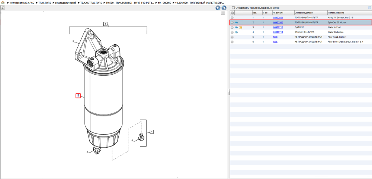Select the Spin-On, 30 Micron cell
The height and width of the screenshot is (179, 372).
tap(337, 23)
